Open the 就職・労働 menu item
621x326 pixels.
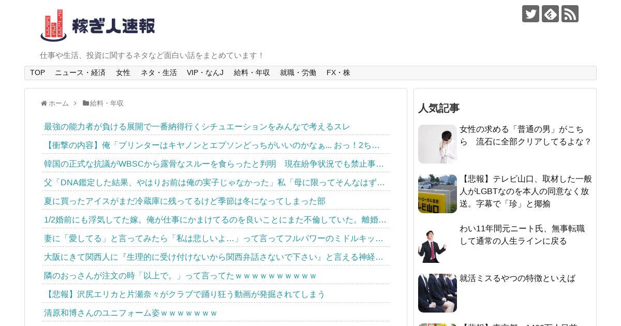pyautogui.click(x=298, y=73)
